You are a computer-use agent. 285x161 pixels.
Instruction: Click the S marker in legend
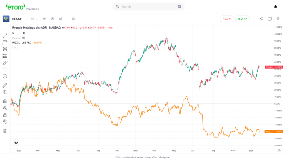pyautogui.click(x=13, y=33)
